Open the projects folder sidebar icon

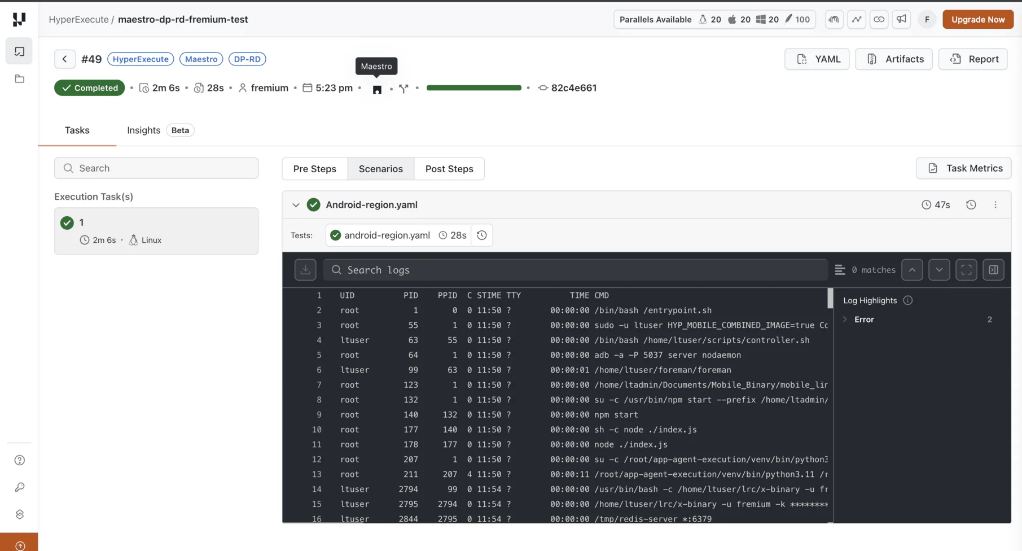19,79
